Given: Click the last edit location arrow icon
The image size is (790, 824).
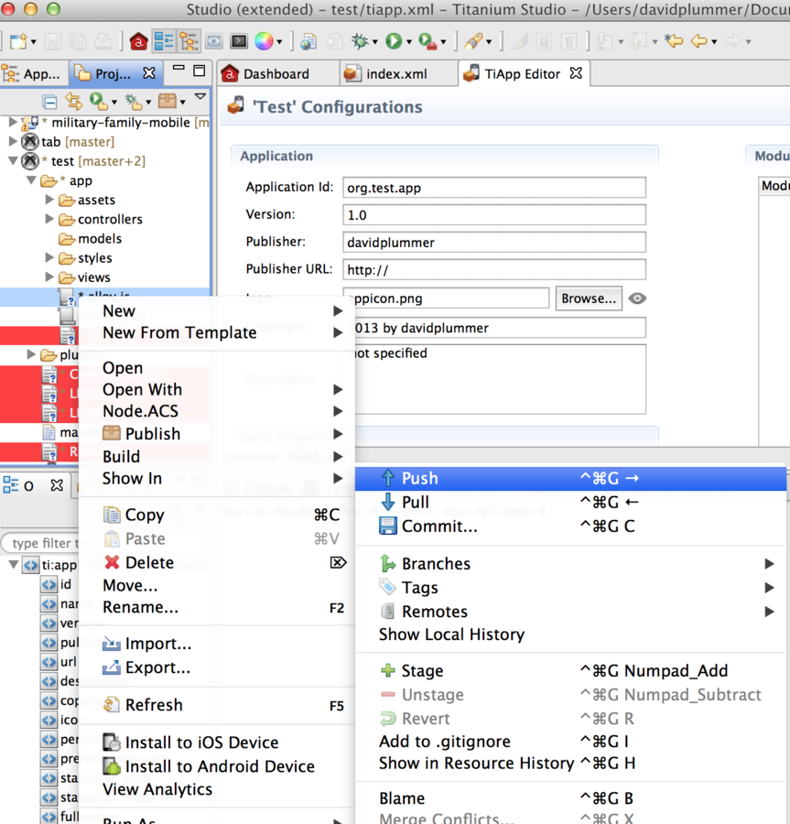Looking at the screenshot, I should click(674, 40).
